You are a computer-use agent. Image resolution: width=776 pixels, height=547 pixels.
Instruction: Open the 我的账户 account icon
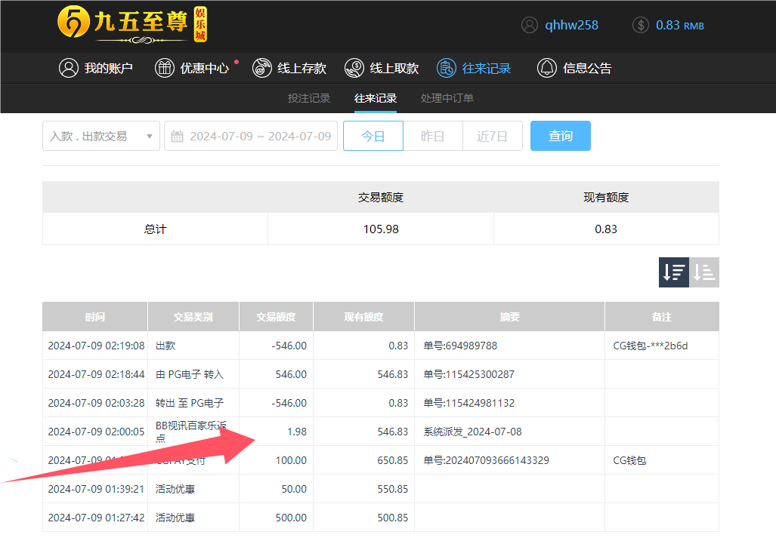(69, 67)
